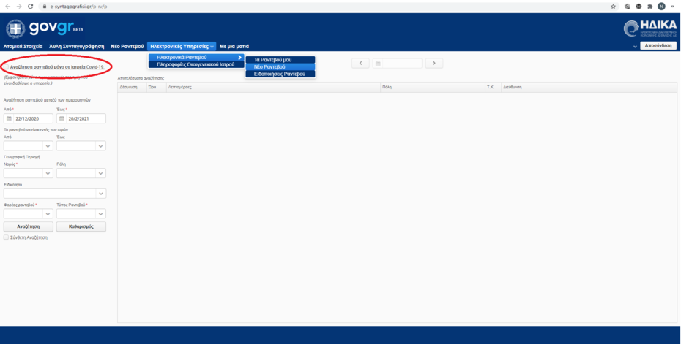This screenshot has height=344, width=681.
Task: Expand the Ηλεκτρονικά Ραντεβού submenu arrow
Action: (239, 57)
